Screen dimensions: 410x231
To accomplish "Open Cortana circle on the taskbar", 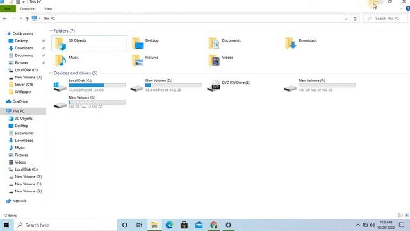I will tap(125, 225).
